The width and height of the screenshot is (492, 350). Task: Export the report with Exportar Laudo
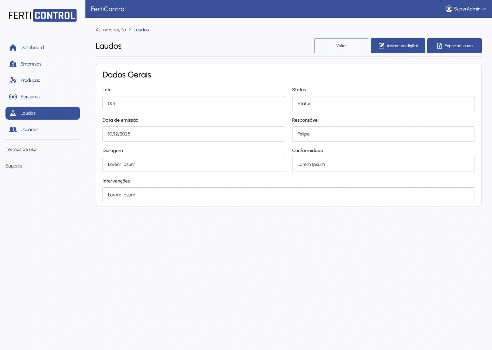click(x=454, y=46)
